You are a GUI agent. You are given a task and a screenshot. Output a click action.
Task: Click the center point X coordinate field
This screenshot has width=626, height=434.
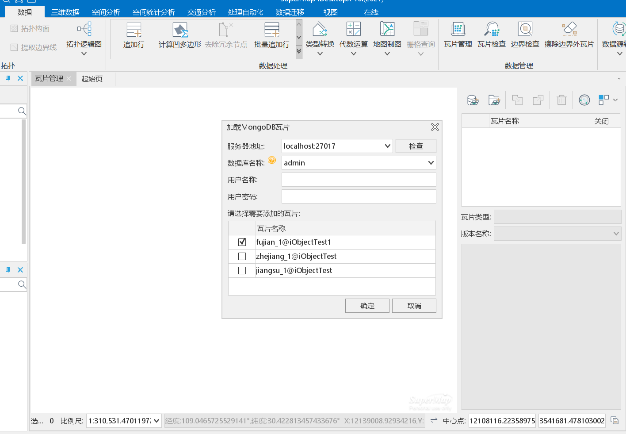click(x=502, y=421)
